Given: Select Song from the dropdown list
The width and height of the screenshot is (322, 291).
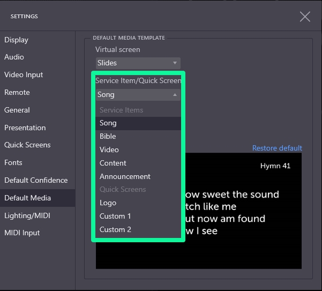Looking at the screenshot, I should pos(138,123).
